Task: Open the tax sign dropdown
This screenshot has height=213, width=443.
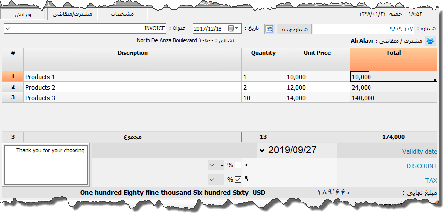Action: tap(212, 179)
